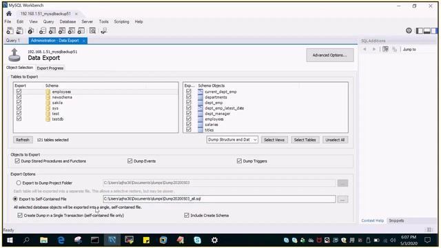Click the back arrow in SQL Additions

point(365,49)
